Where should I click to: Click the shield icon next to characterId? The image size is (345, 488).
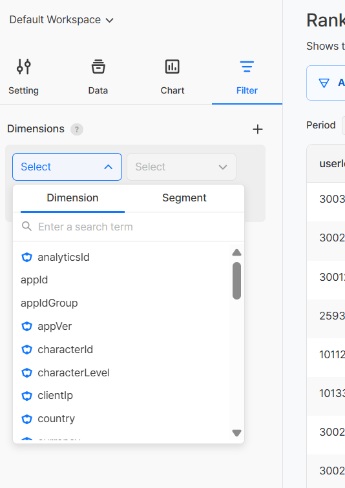[x=26, y=349]
